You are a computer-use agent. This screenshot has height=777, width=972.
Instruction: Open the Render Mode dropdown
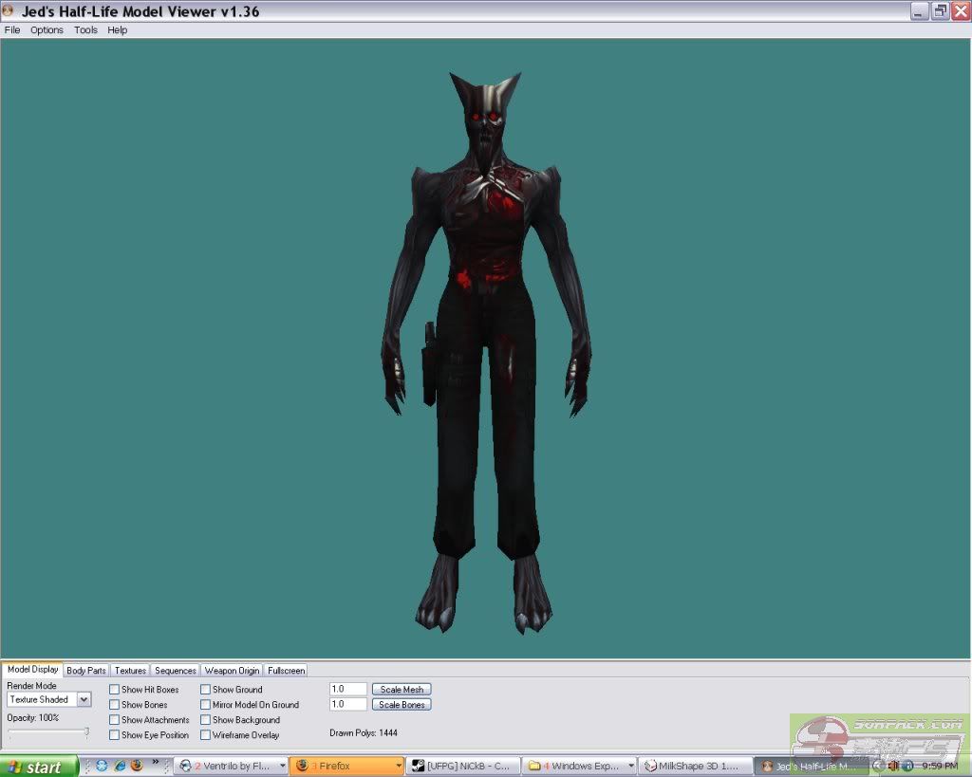(x=84, y=699)
